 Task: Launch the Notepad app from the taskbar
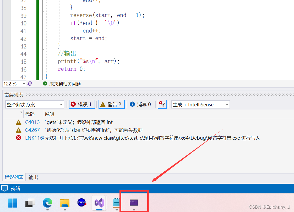[x=116, y=203]
